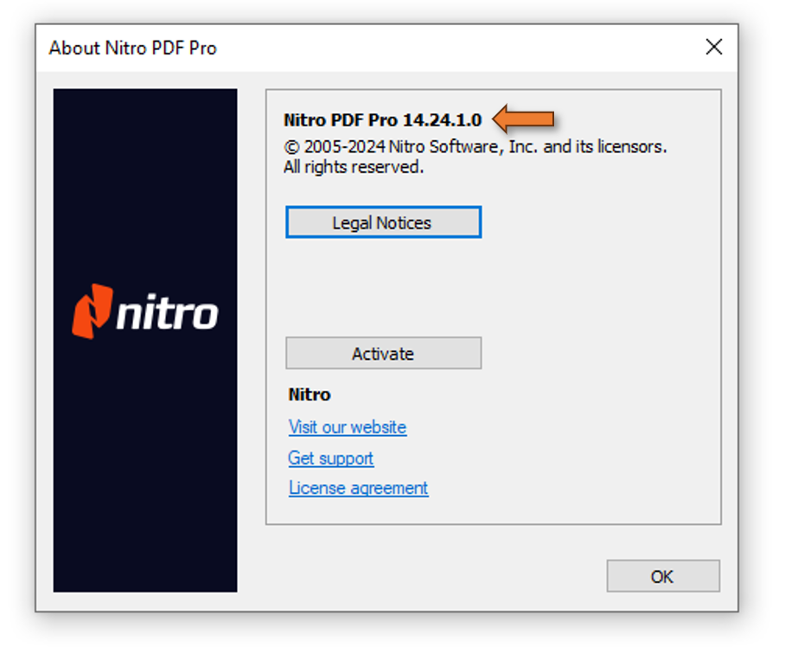
Task: Open the License agreement link
Action: coord(359,488)
